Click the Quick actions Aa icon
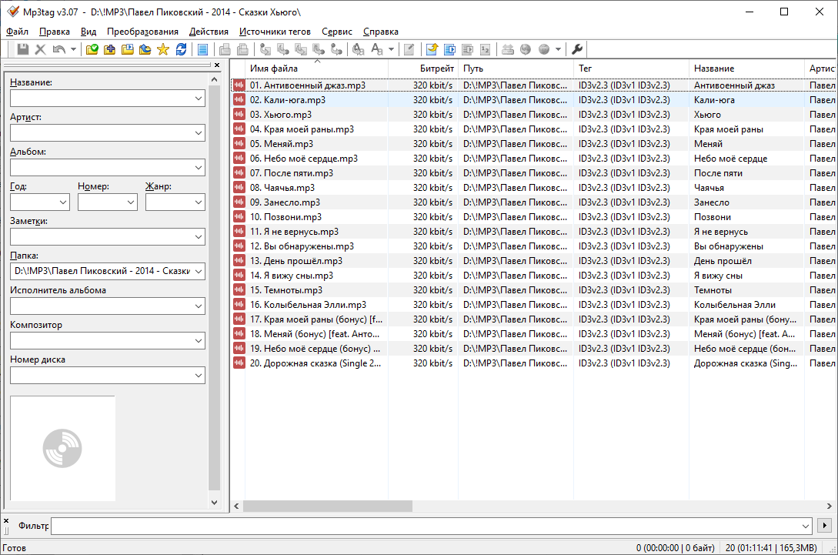This screenshot has height=555, width=838. pyautogui.click(x=377, y=49)
